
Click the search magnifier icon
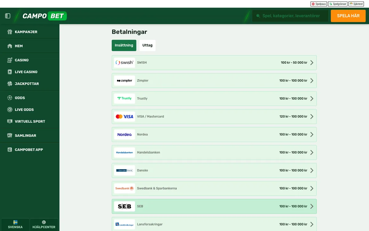click(x=258, y=16)
